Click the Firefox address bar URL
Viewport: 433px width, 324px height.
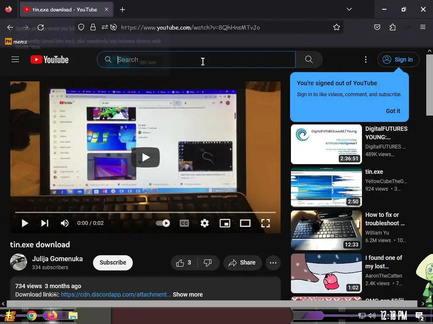[190, 27]
